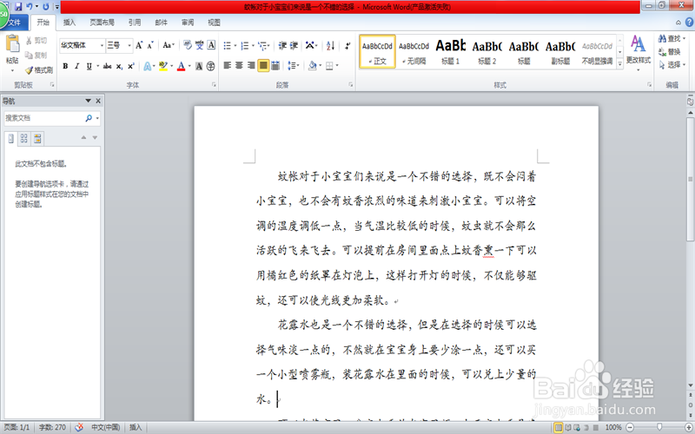Image resolution: width=695 pixels, height=434 pixels.
Task: Click the Increase Indent icon
Action: (x=294, y=45)
